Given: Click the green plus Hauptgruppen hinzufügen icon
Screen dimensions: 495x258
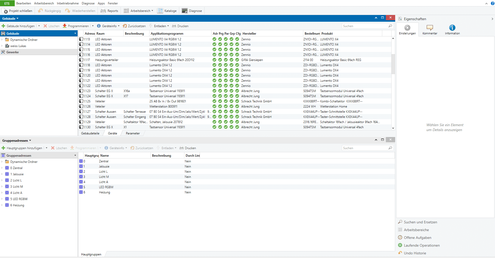Looking at the screenshot, I should (3, 148).
